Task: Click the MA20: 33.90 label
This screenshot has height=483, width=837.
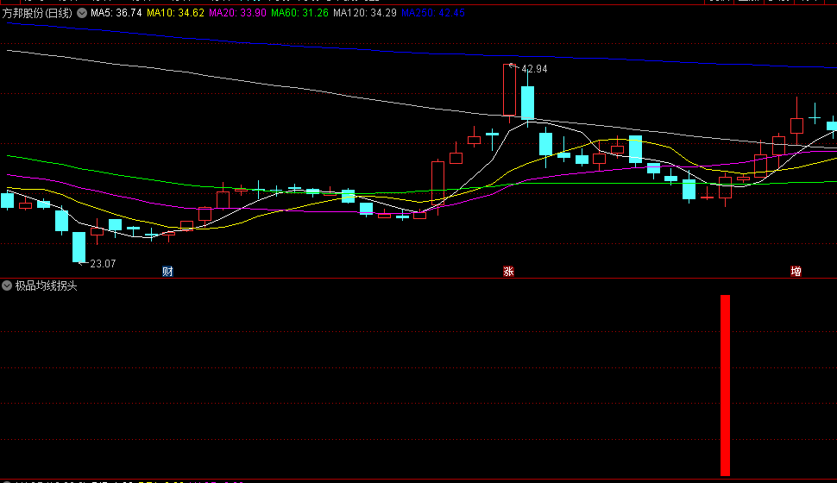Action: click(237, 13)
